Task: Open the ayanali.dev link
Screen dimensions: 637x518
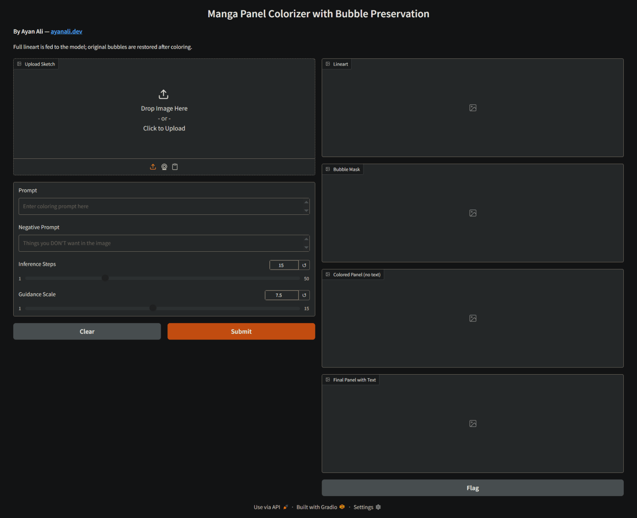Action: [66, 31]
